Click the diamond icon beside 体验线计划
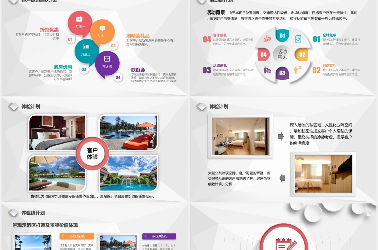This screenshot has width=378, height=250. (x=13, y=213)
